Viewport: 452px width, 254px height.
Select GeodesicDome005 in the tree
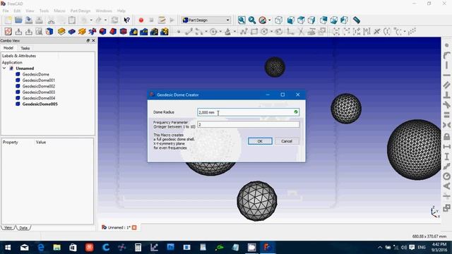40,104
